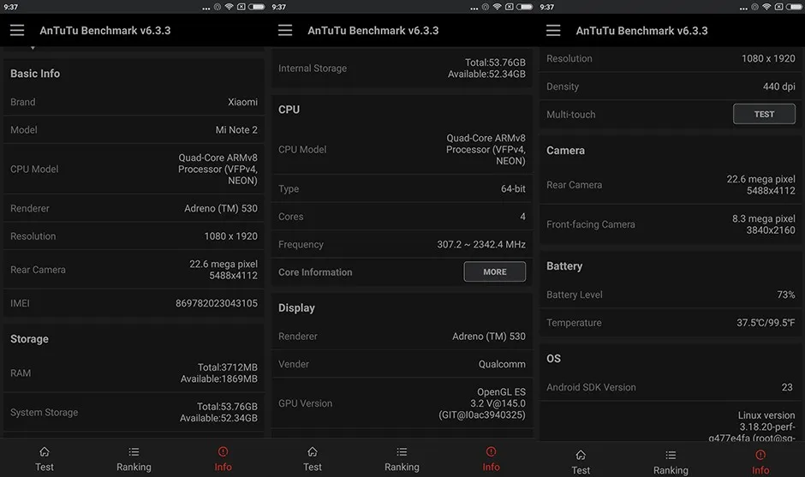805x477 pixels.
Task: Tap the battery status icon in middle screenshot
Action: click(524, 7)
